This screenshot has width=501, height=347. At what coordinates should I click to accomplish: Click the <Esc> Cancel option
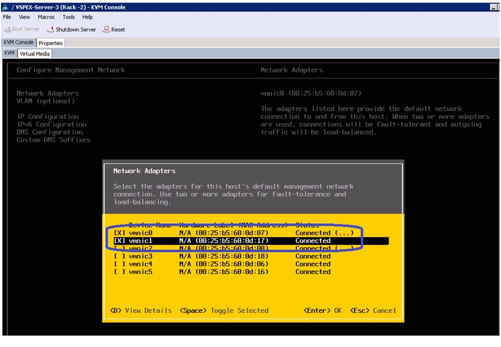coord(373,310)
